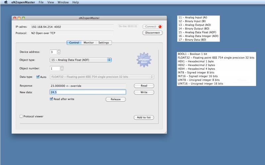Click the Connect button
Image resolution: width=265 pixels, height=165 pixels.
(152, 27)
